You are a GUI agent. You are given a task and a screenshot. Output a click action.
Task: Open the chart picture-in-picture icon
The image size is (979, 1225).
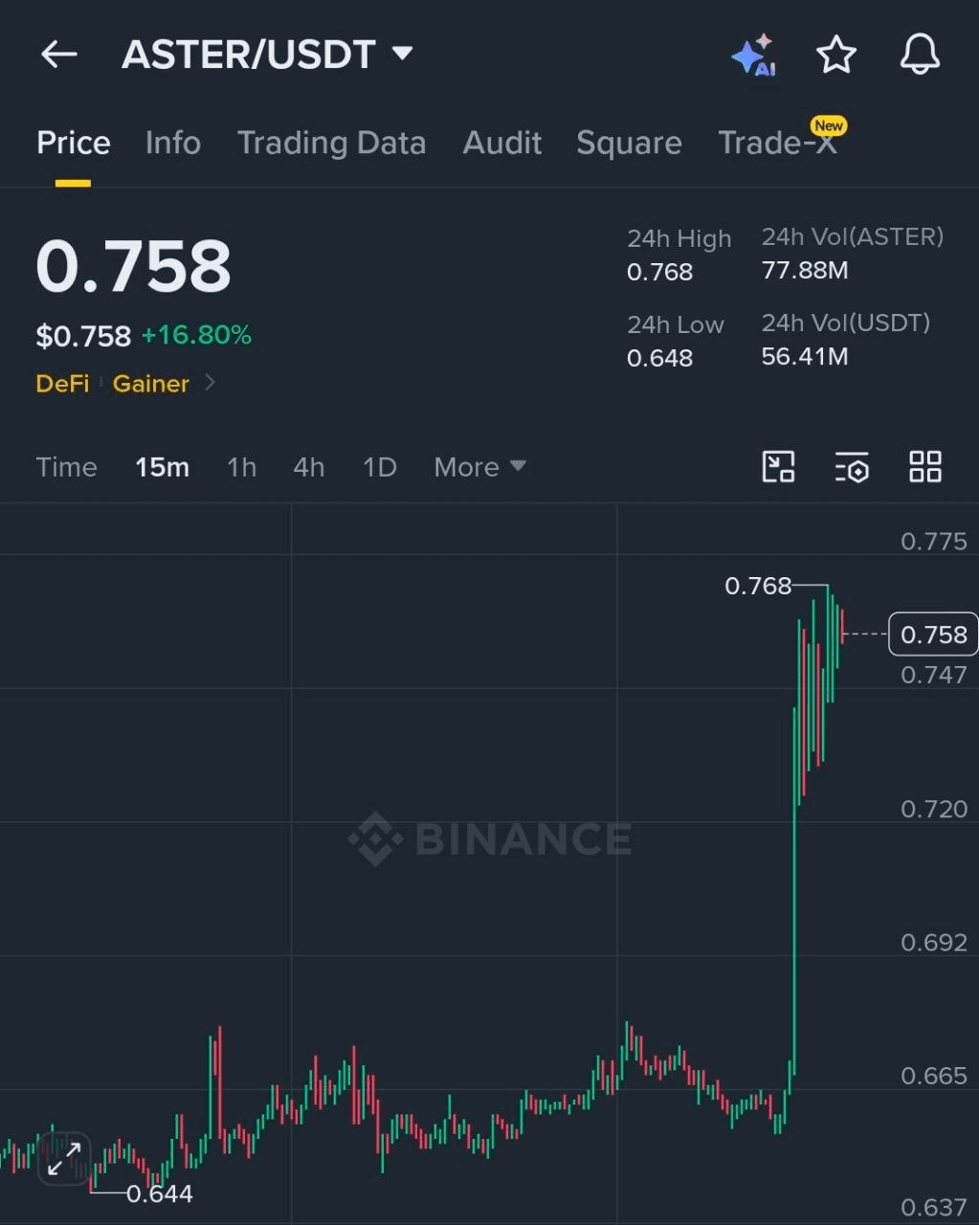tap(778, 467)
